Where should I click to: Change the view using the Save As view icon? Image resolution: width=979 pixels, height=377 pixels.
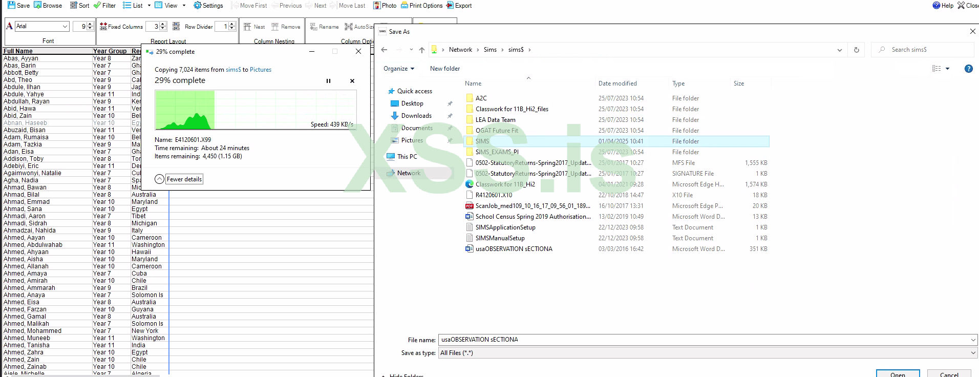[x=937, y=69]
